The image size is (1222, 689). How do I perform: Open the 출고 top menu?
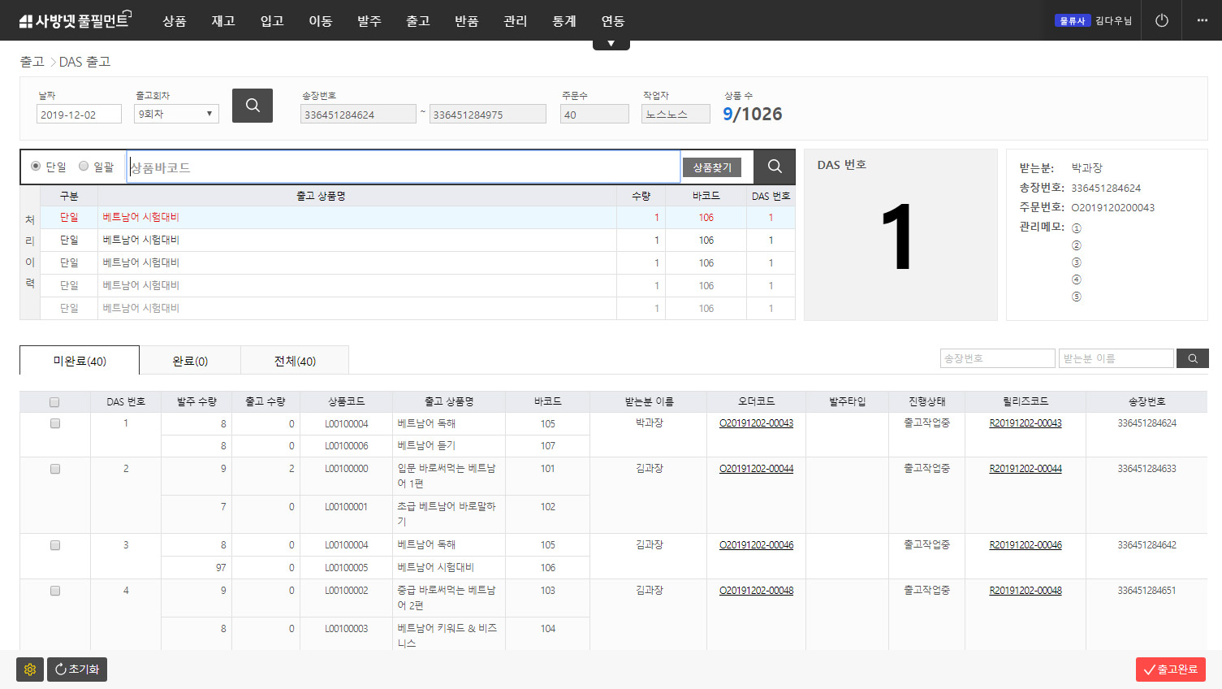(x=418, y=21)
